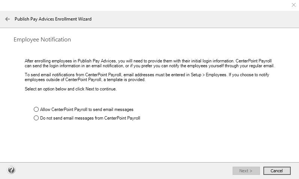
Task: Open help with the question mark icon
Action: tap(11, 170)
